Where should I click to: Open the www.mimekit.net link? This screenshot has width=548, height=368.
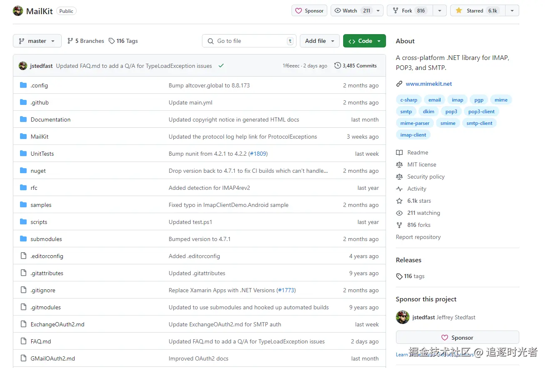pyautogui.click(x=428, y=84)
